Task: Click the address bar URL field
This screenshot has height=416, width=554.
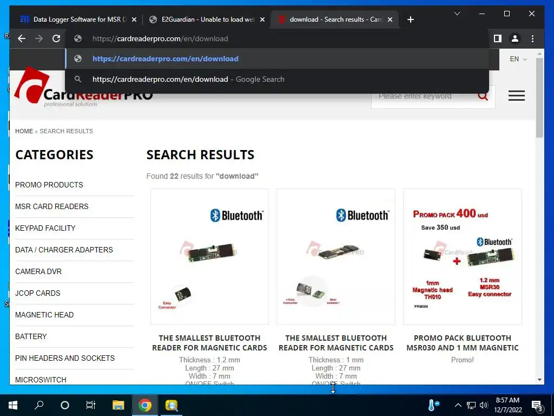Action: point(277,38)
